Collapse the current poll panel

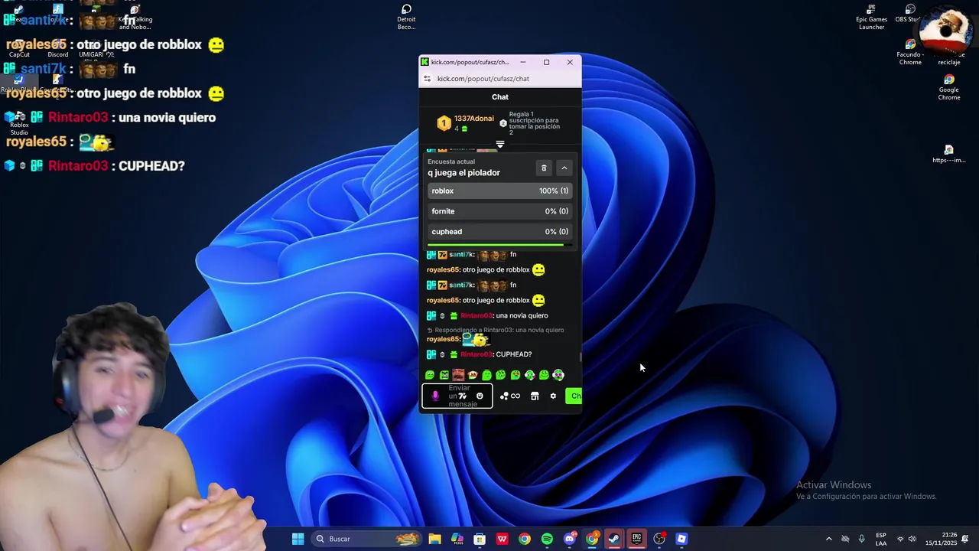pos(564,168)
